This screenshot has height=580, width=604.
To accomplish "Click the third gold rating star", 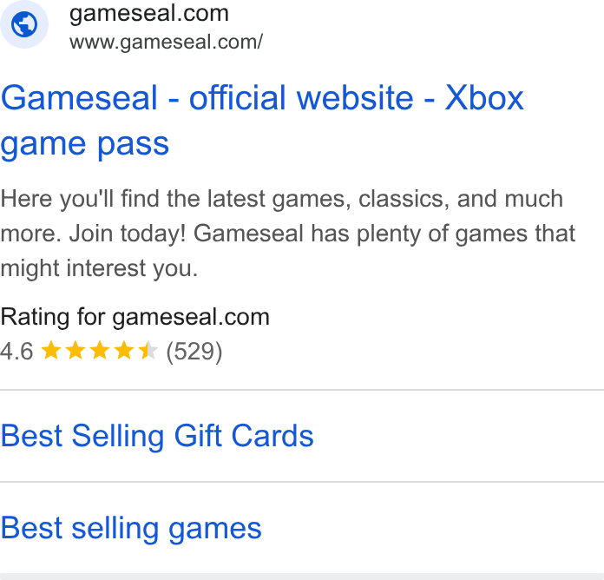I will pyautogui.click(x=100, y=350).
